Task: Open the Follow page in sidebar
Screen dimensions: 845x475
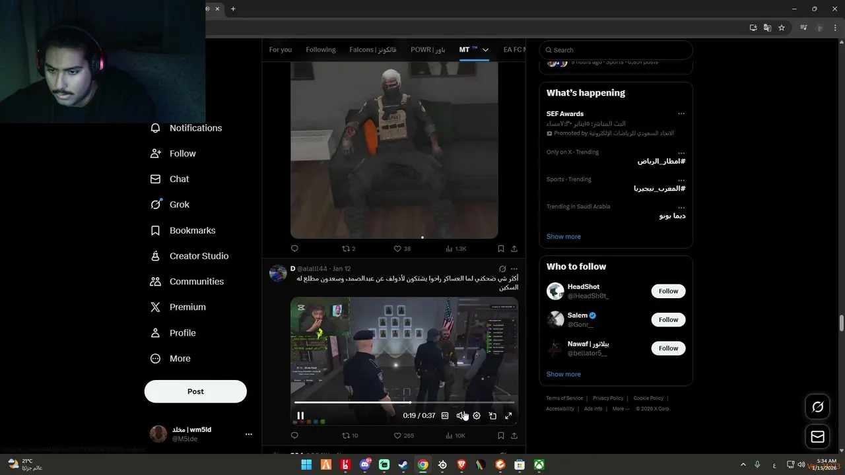Action: tap(173, 154)
